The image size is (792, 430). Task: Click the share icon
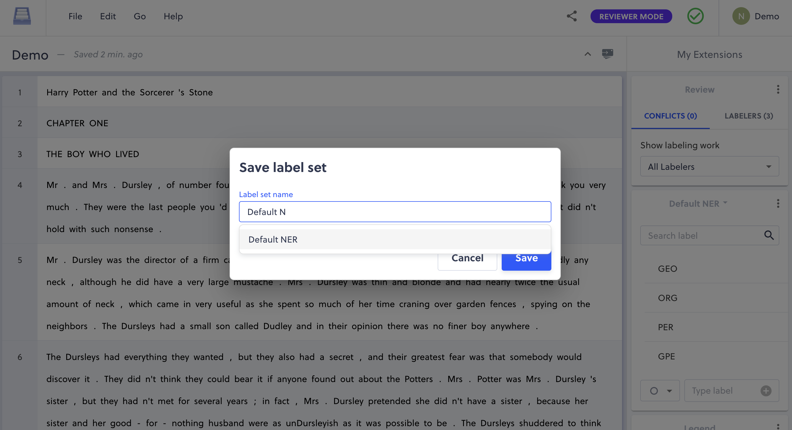[572, 16]
